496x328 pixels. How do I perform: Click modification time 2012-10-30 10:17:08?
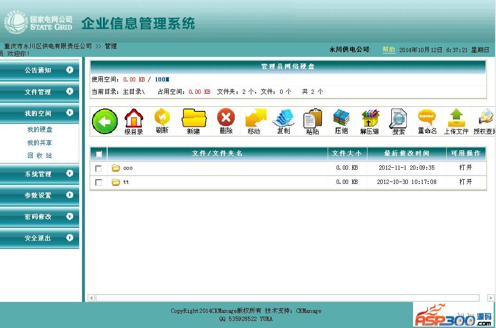coord(407,182)
